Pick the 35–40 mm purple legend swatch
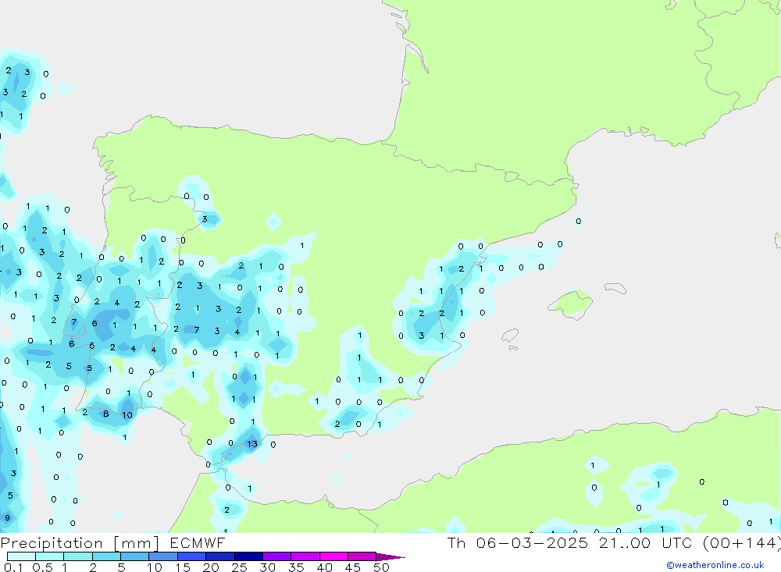Screen dimensions: 781x572 [x=305, y=556]
